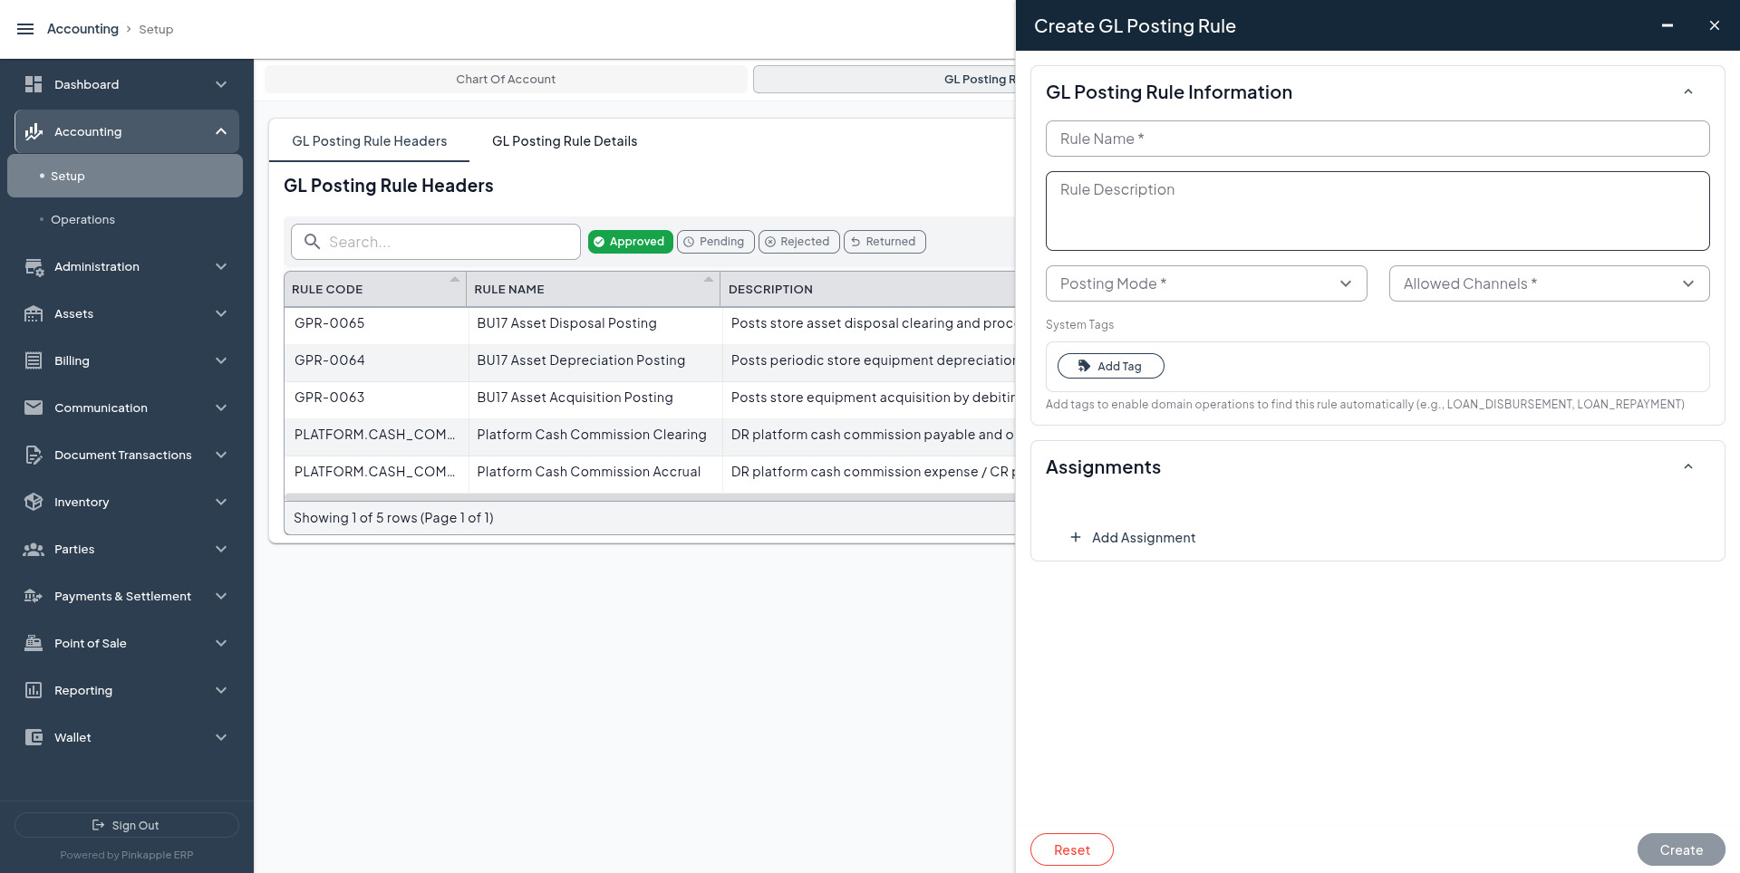
Task: Click the Communication envelope icon
Action: pos(34,408)
